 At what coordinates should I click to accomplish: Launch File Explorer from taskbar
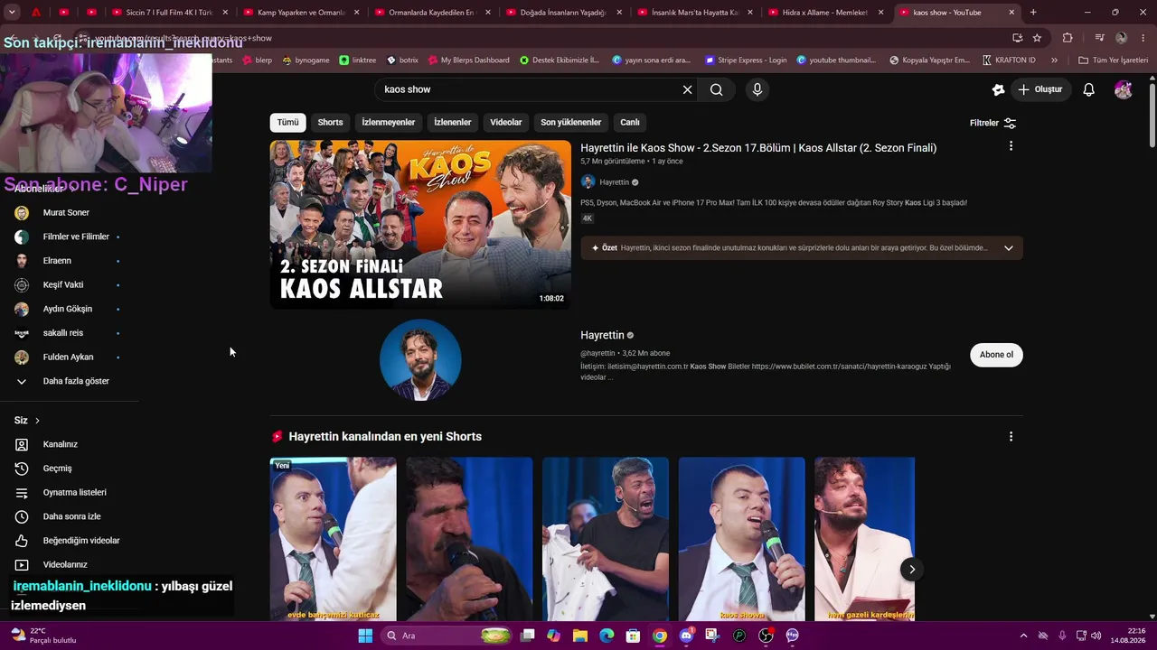pos(580,636)
